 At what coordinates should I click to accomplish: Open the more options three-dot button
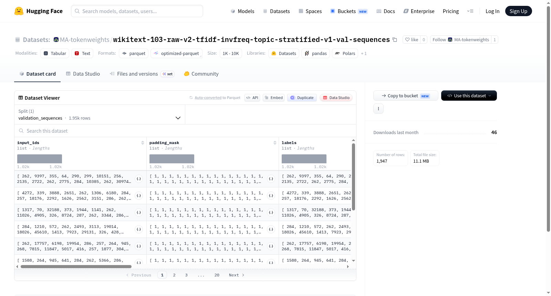tap(378, 109)
